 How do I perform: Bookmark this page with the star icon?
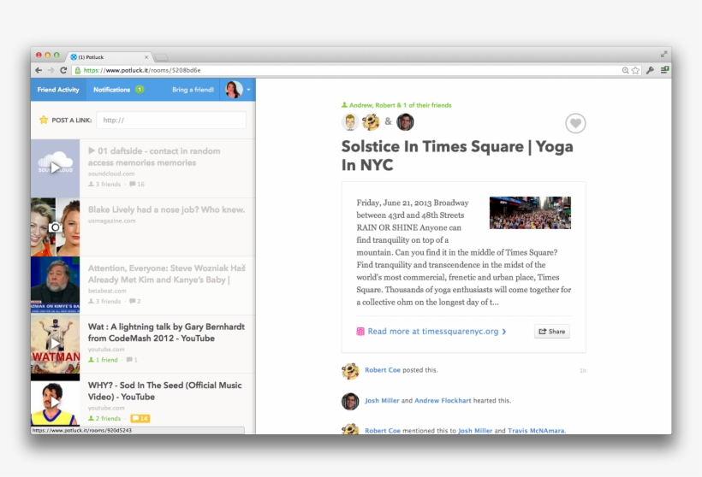tap(635, 70)
